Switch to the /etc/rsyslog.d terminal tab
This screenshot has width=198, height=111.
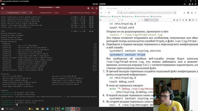[x=82, y=13]
